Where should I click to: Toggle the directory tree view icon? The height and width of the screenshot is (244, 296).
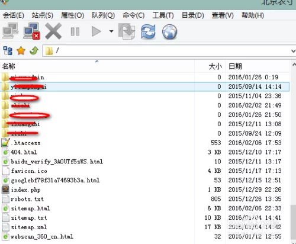pyautogui.click(x=8, y=51)
